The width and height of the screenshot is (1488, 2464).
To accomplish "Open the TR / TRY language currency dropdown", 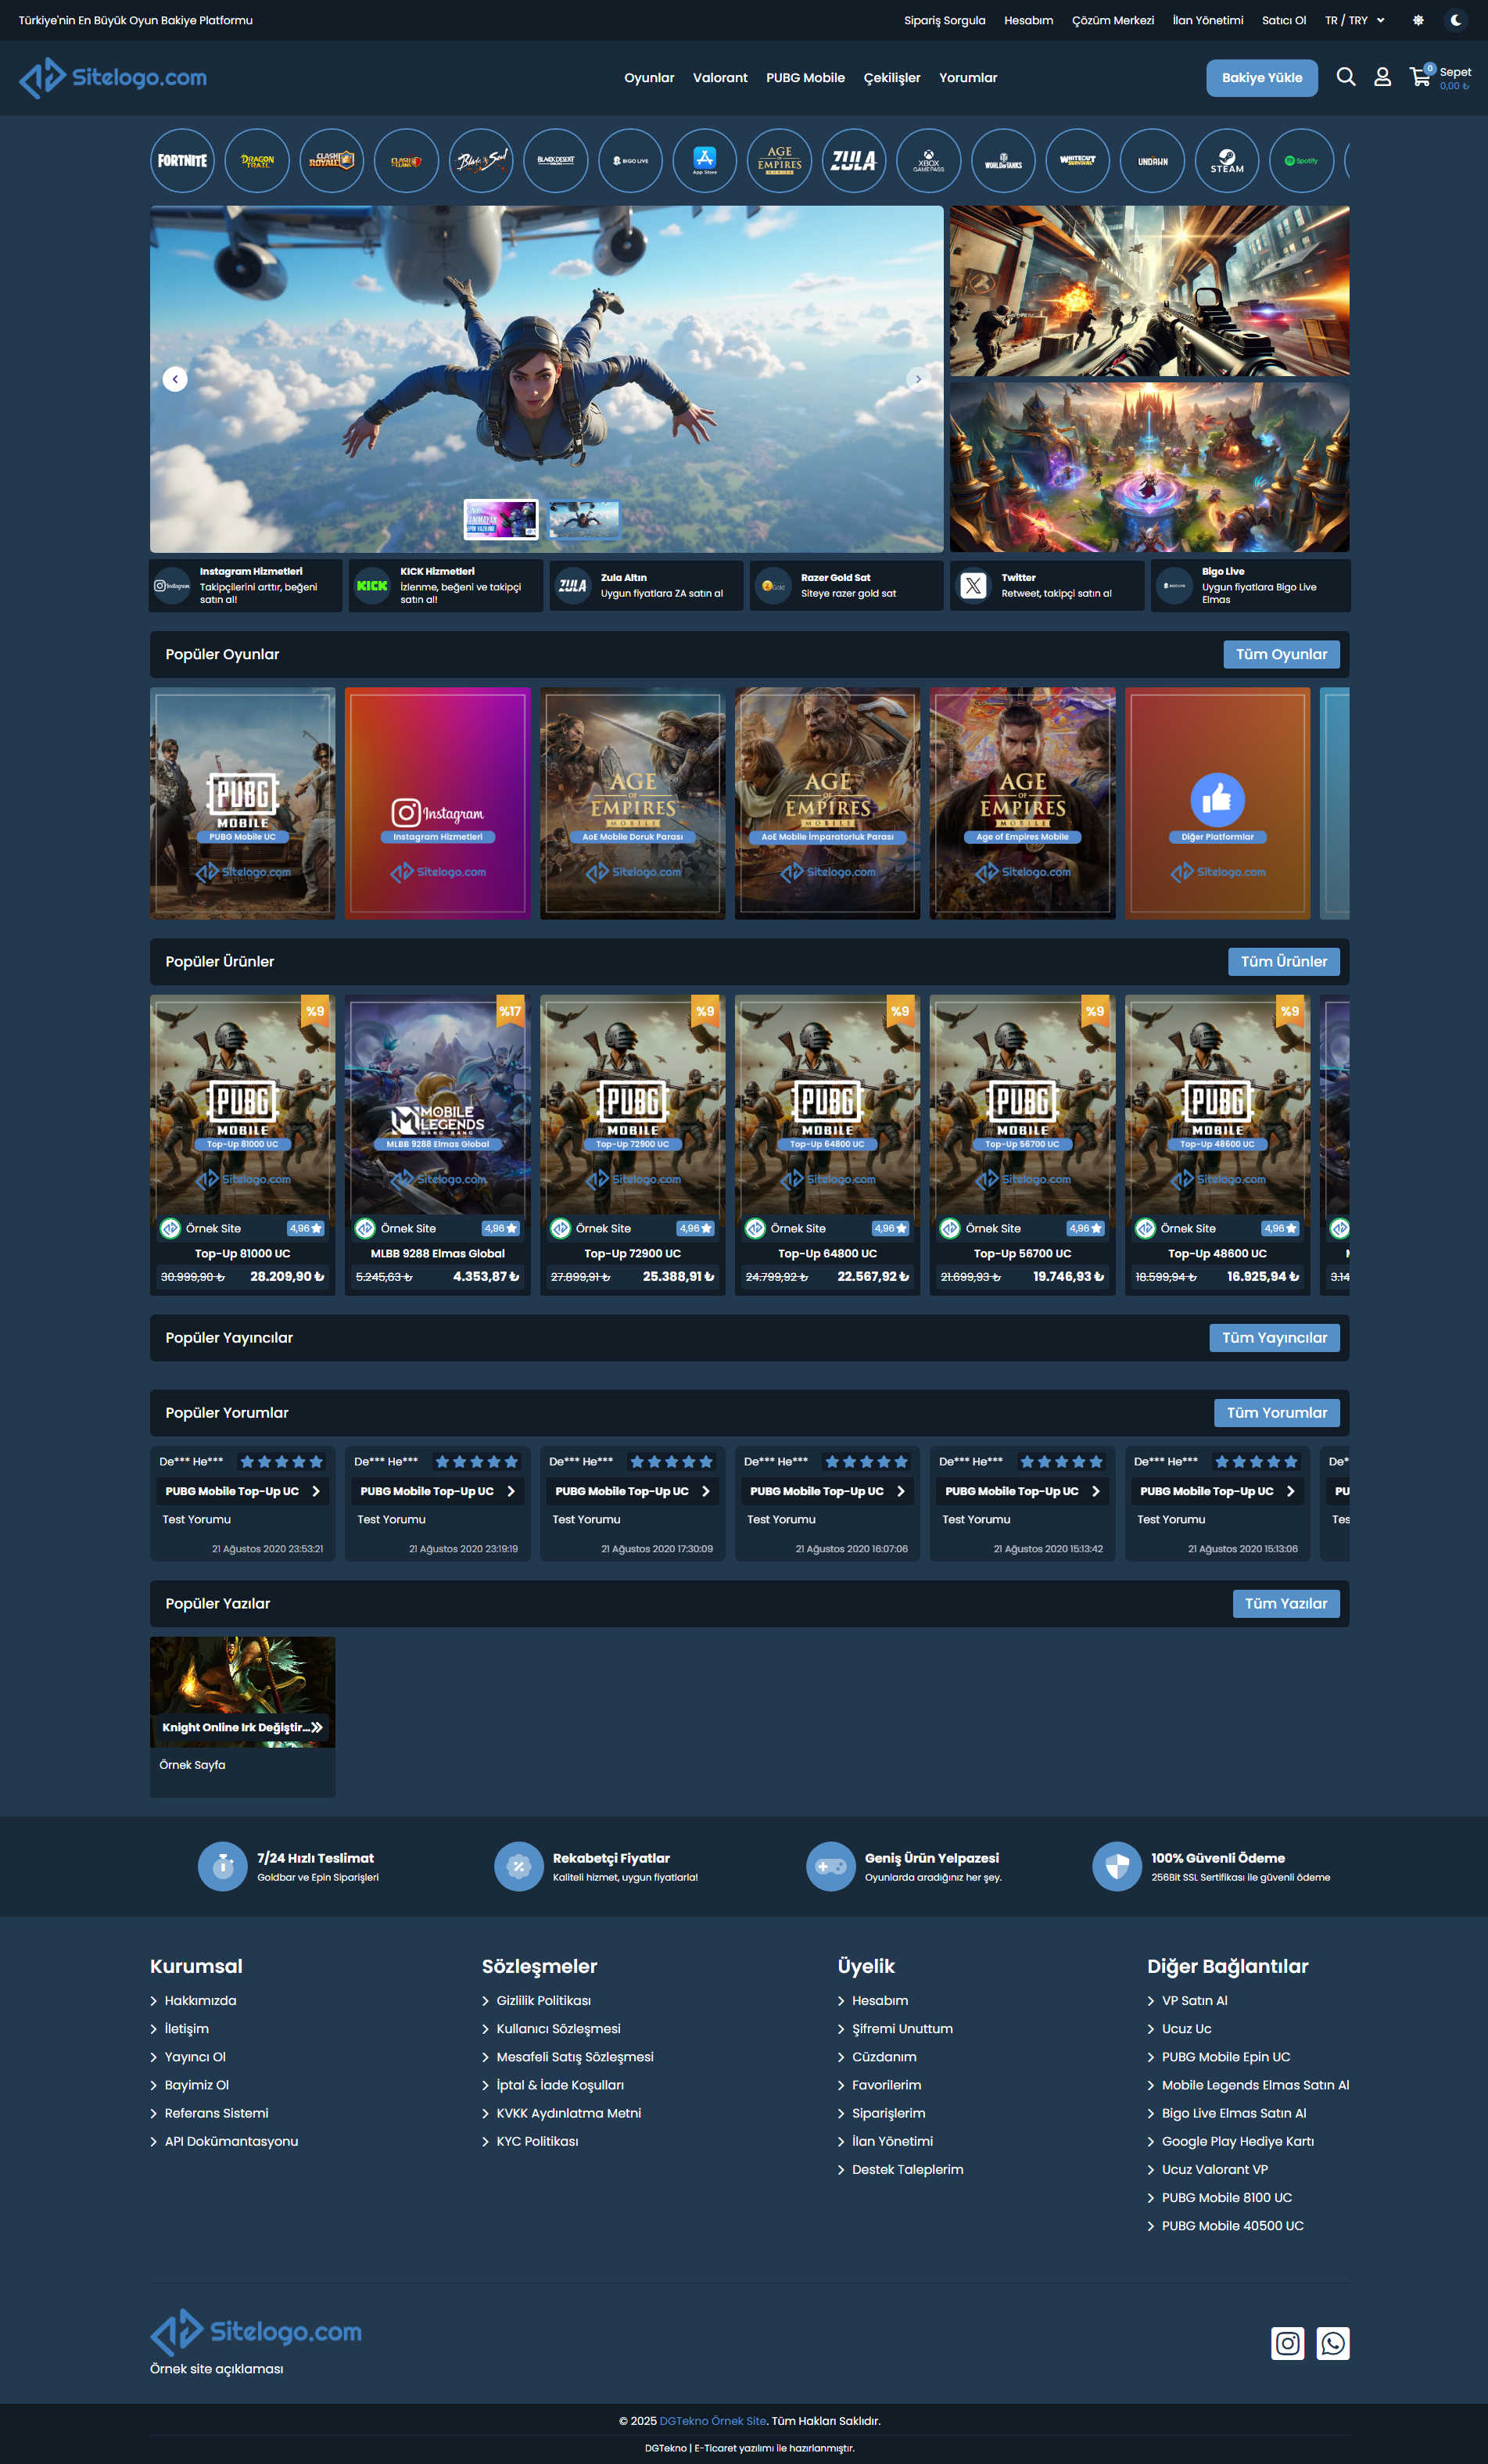I will (x=1355, y=20).
